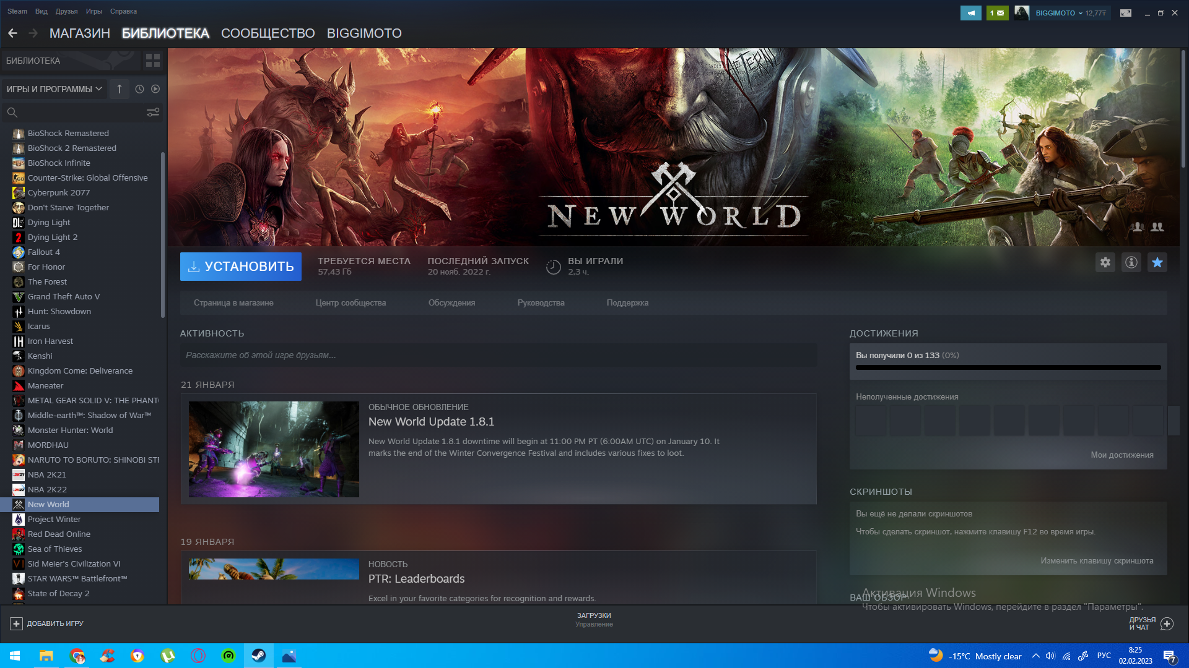Click main page vertical scrollbar
This screenshot has height=668, width=1189.
pos(1183,108)
